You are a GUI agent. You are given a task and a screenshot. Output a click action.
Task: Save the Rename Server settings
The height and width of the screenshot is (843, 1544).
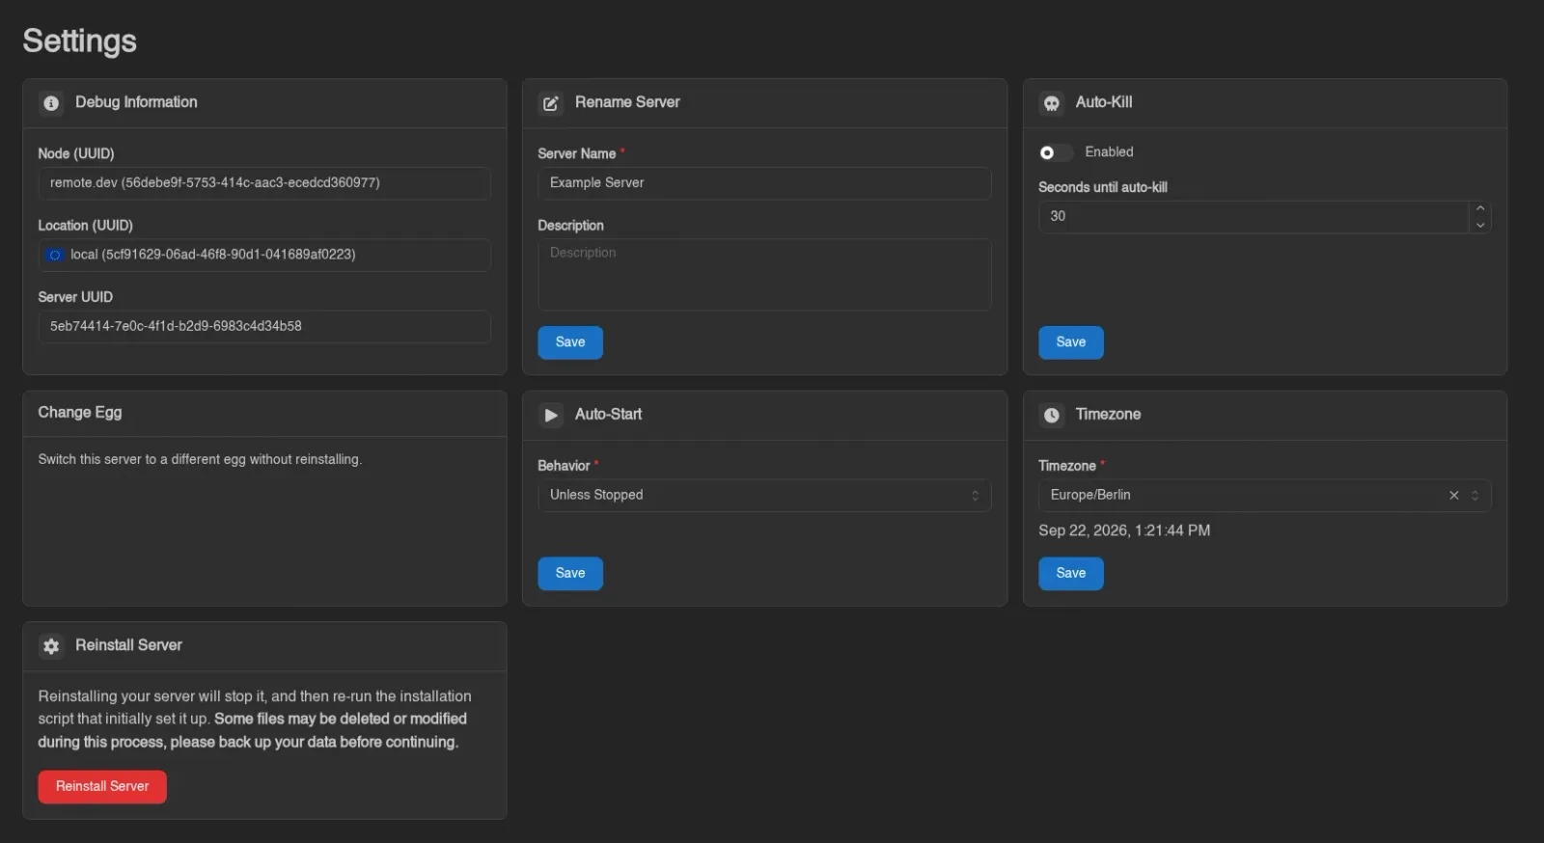(570, 342)
